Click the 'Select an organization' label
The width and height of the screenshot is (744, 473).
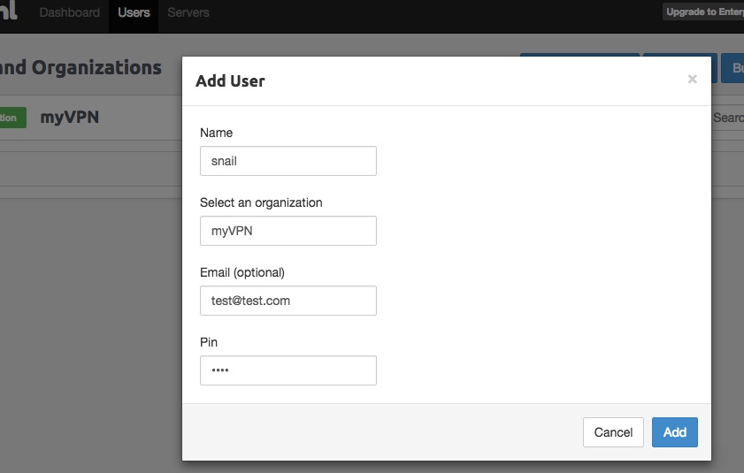(261, 202)
